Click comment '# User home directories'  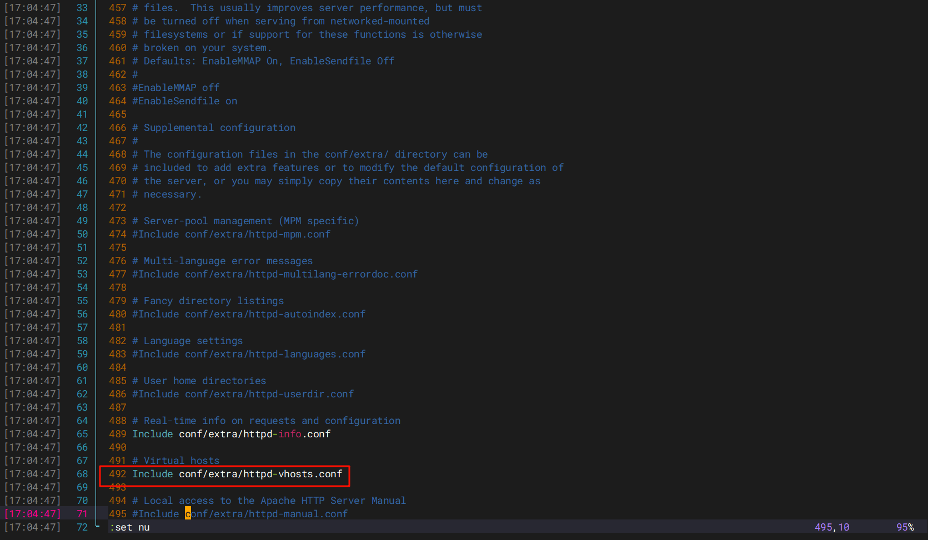pos(199,381)
